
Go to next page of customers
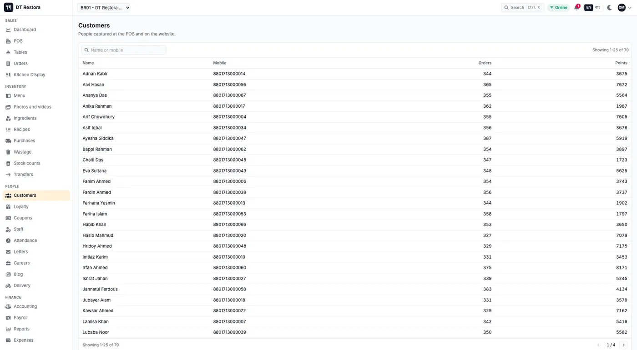(x=623, y=345)
